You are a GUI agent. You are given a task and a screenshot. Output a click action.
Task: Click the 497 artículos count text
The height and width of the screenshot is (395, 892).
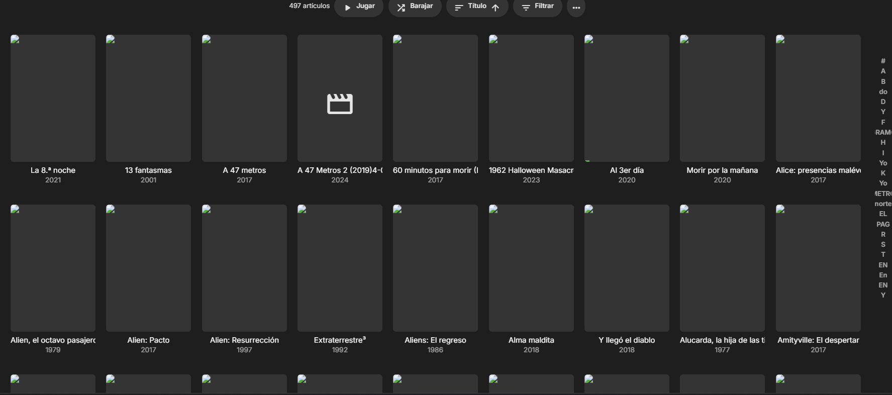(309, 6)
